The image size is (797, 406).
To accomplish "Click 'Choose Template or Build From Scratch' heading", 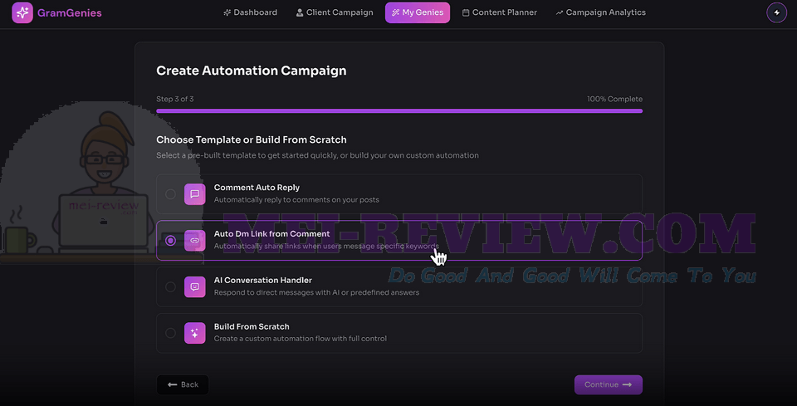I will pyautogui.click(x=251, y=139).
